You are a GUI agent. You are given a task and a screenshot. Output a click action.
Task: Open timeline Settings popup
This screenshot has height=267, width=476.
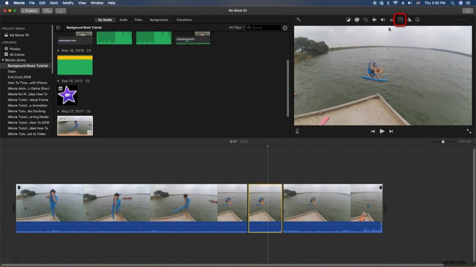click(465, 142)
